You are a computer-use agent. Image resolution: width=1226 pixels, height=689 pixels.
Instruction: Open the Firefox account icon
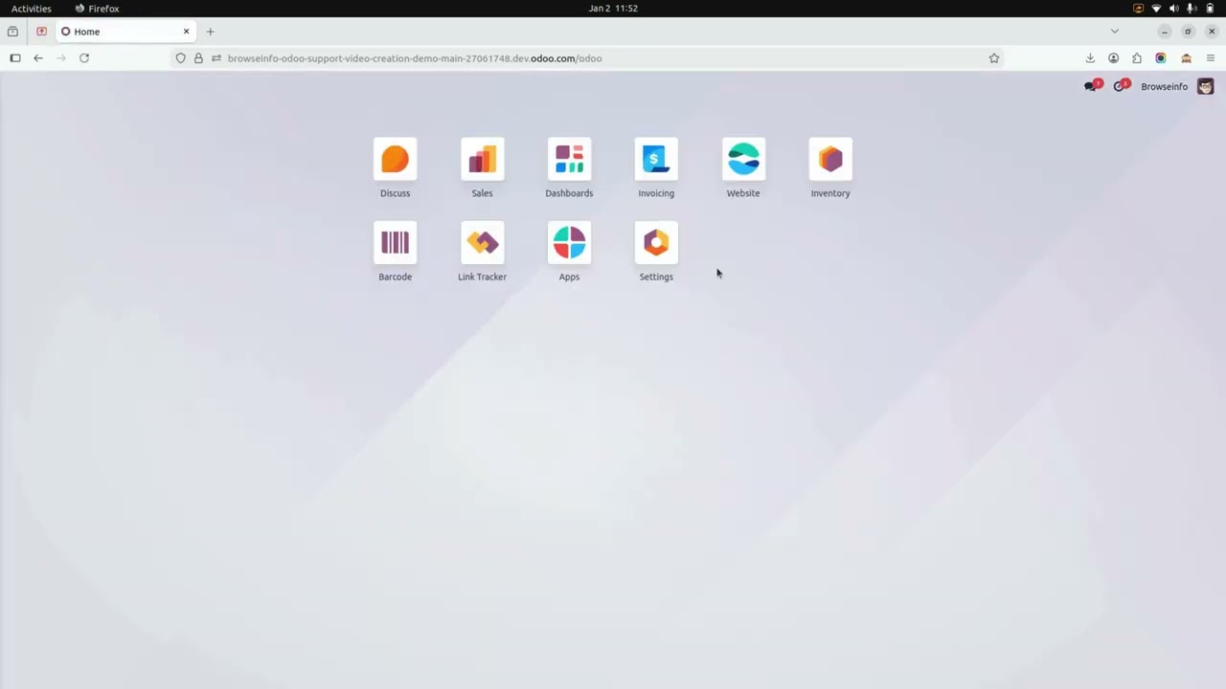point(1113,58)
